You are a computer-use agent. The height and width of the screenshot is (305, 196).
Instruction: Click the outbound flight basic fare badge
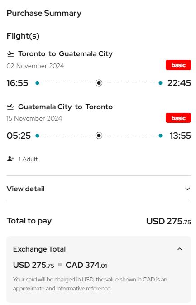(178, 65)
